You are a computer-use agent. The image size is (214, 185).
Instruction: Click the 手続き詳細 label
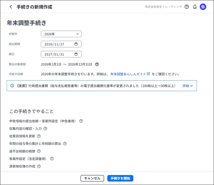(16, 74)
